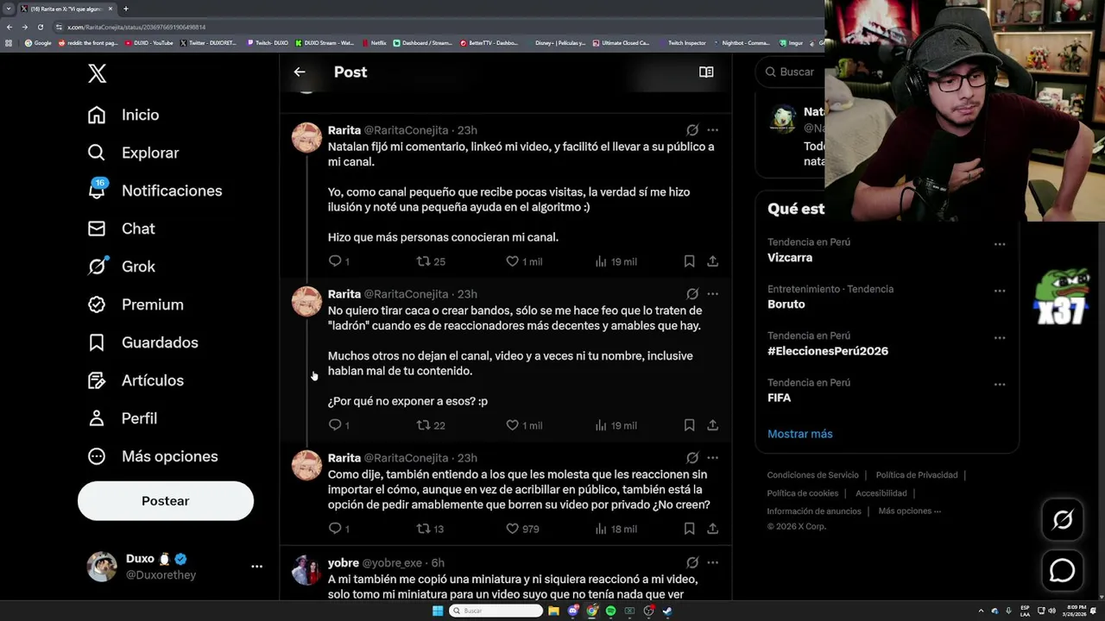1105x621 pixels.
Task: Click the Postear button
Action: tap(166, 501)
